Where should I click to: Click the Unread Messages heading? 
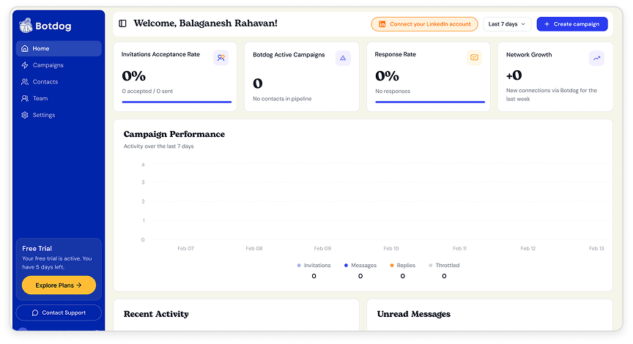point(414,314)
